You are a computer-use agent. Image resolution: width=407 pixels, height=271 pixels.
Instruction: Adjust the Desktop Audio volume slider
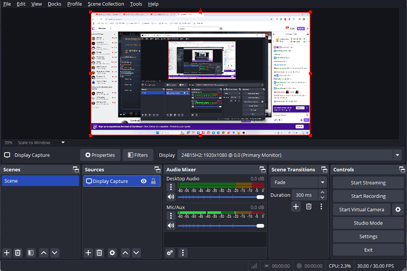(x=221, y=197)
